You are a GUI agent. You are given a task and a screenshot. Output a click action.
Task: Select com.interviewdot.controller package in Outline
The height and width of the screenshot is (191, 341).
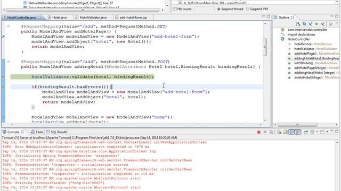click(x=307, y=30)
